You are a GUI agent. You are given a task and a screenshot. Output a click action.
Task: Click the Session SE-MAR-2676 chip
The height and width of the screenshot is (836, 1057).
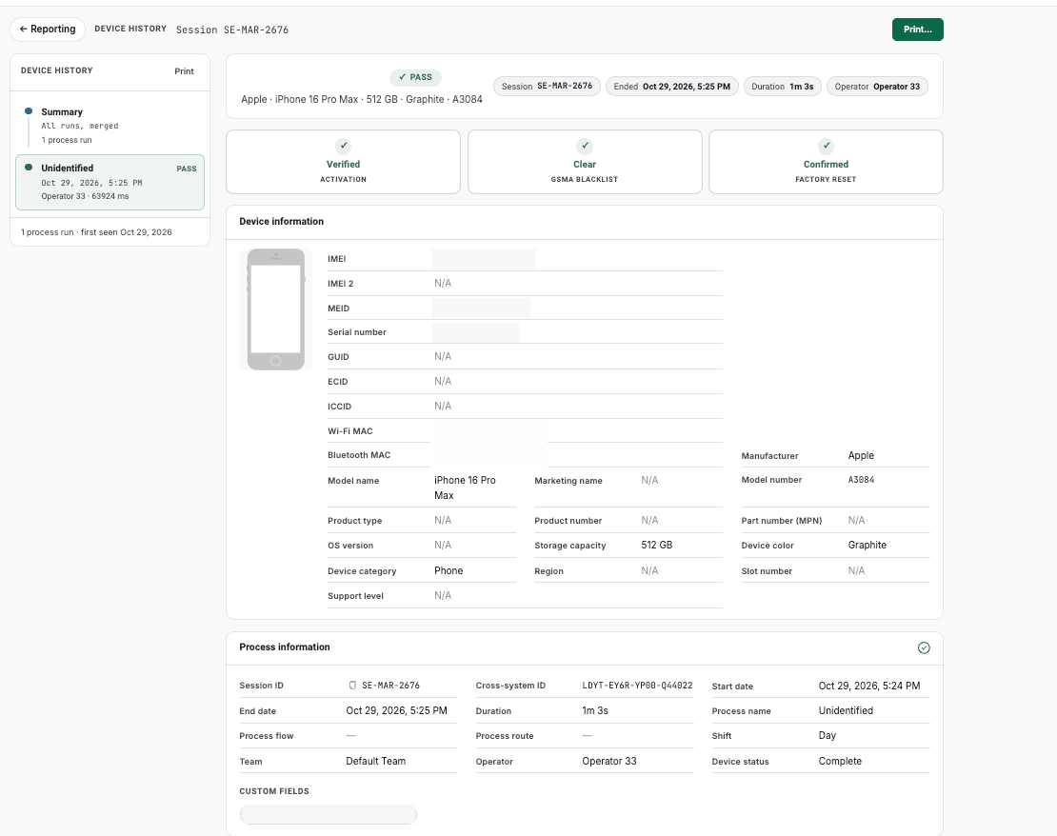pos(547,87)
